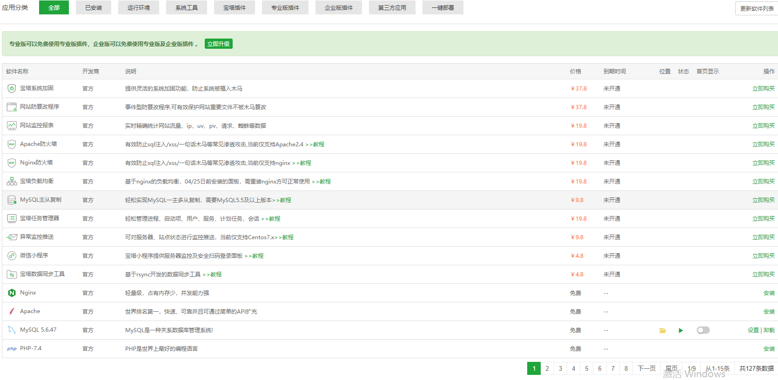
Task: Click the 宝塔负载均衡 icon
Action: (12, 181)
